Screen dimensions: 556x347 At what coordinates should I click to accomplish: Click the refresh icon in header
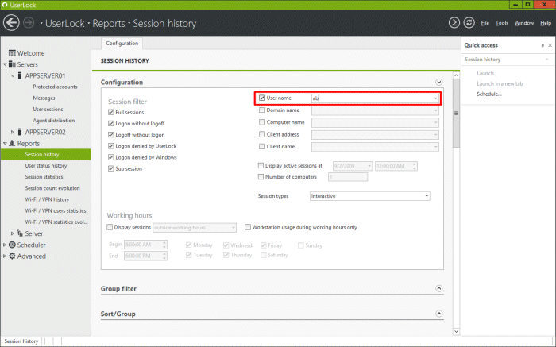[469, 23]
